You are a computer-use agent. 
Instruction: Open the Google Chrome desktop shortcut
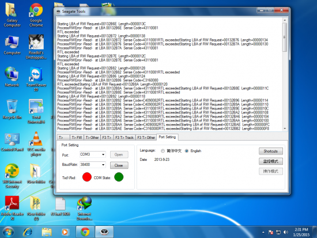pos(36,15)
